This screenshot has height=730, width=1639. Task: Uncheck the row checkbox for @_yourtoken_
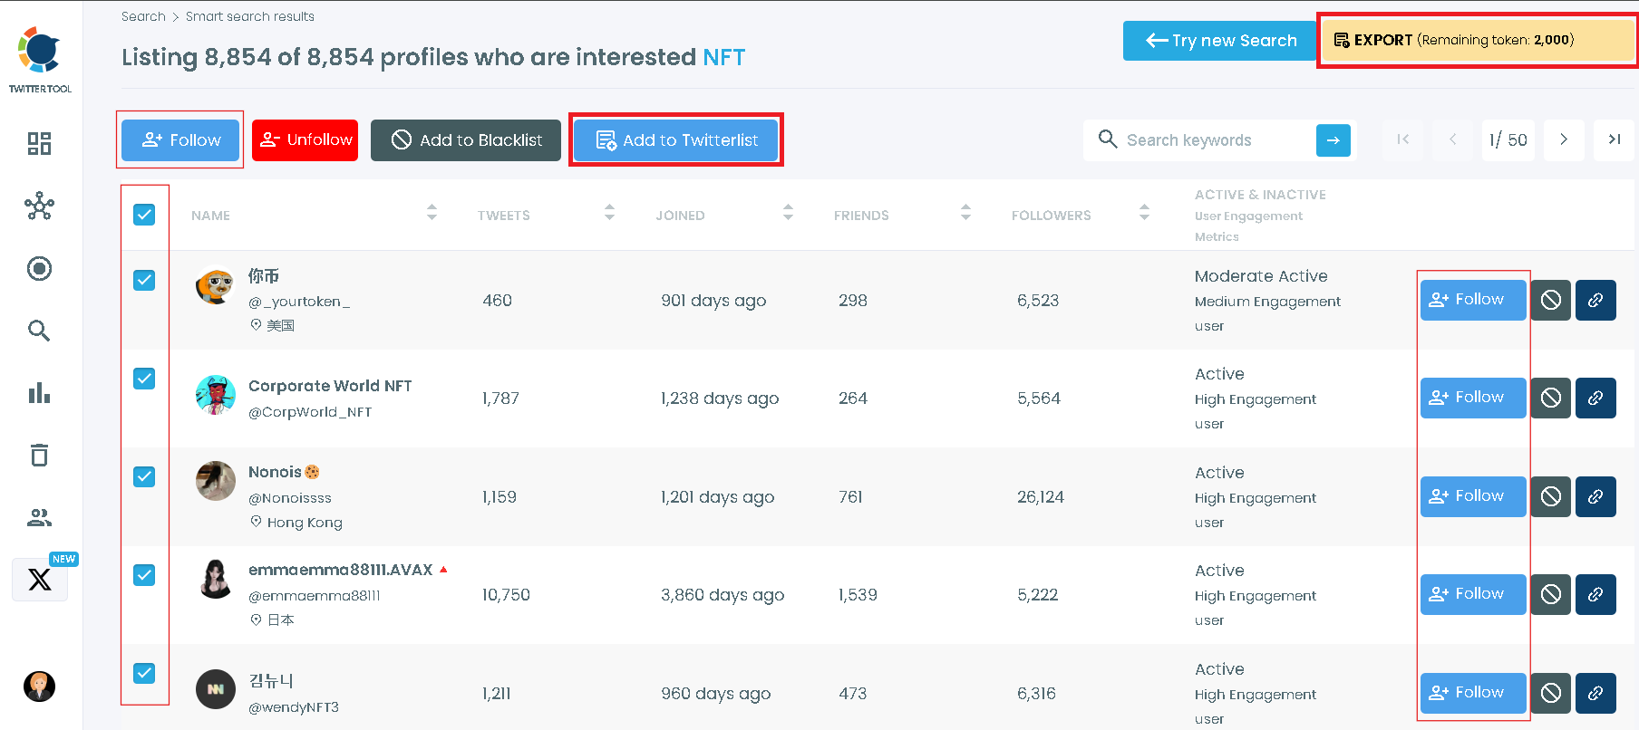pos(144,280)
